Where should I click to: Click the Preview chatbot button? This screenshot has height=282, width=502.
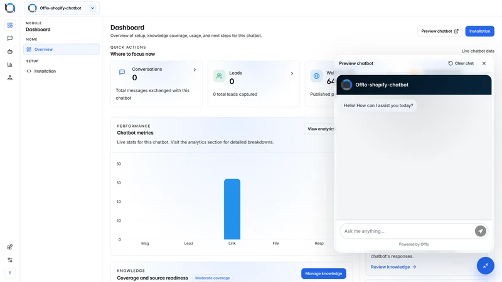pyautogui.click(x=440, y=31)
